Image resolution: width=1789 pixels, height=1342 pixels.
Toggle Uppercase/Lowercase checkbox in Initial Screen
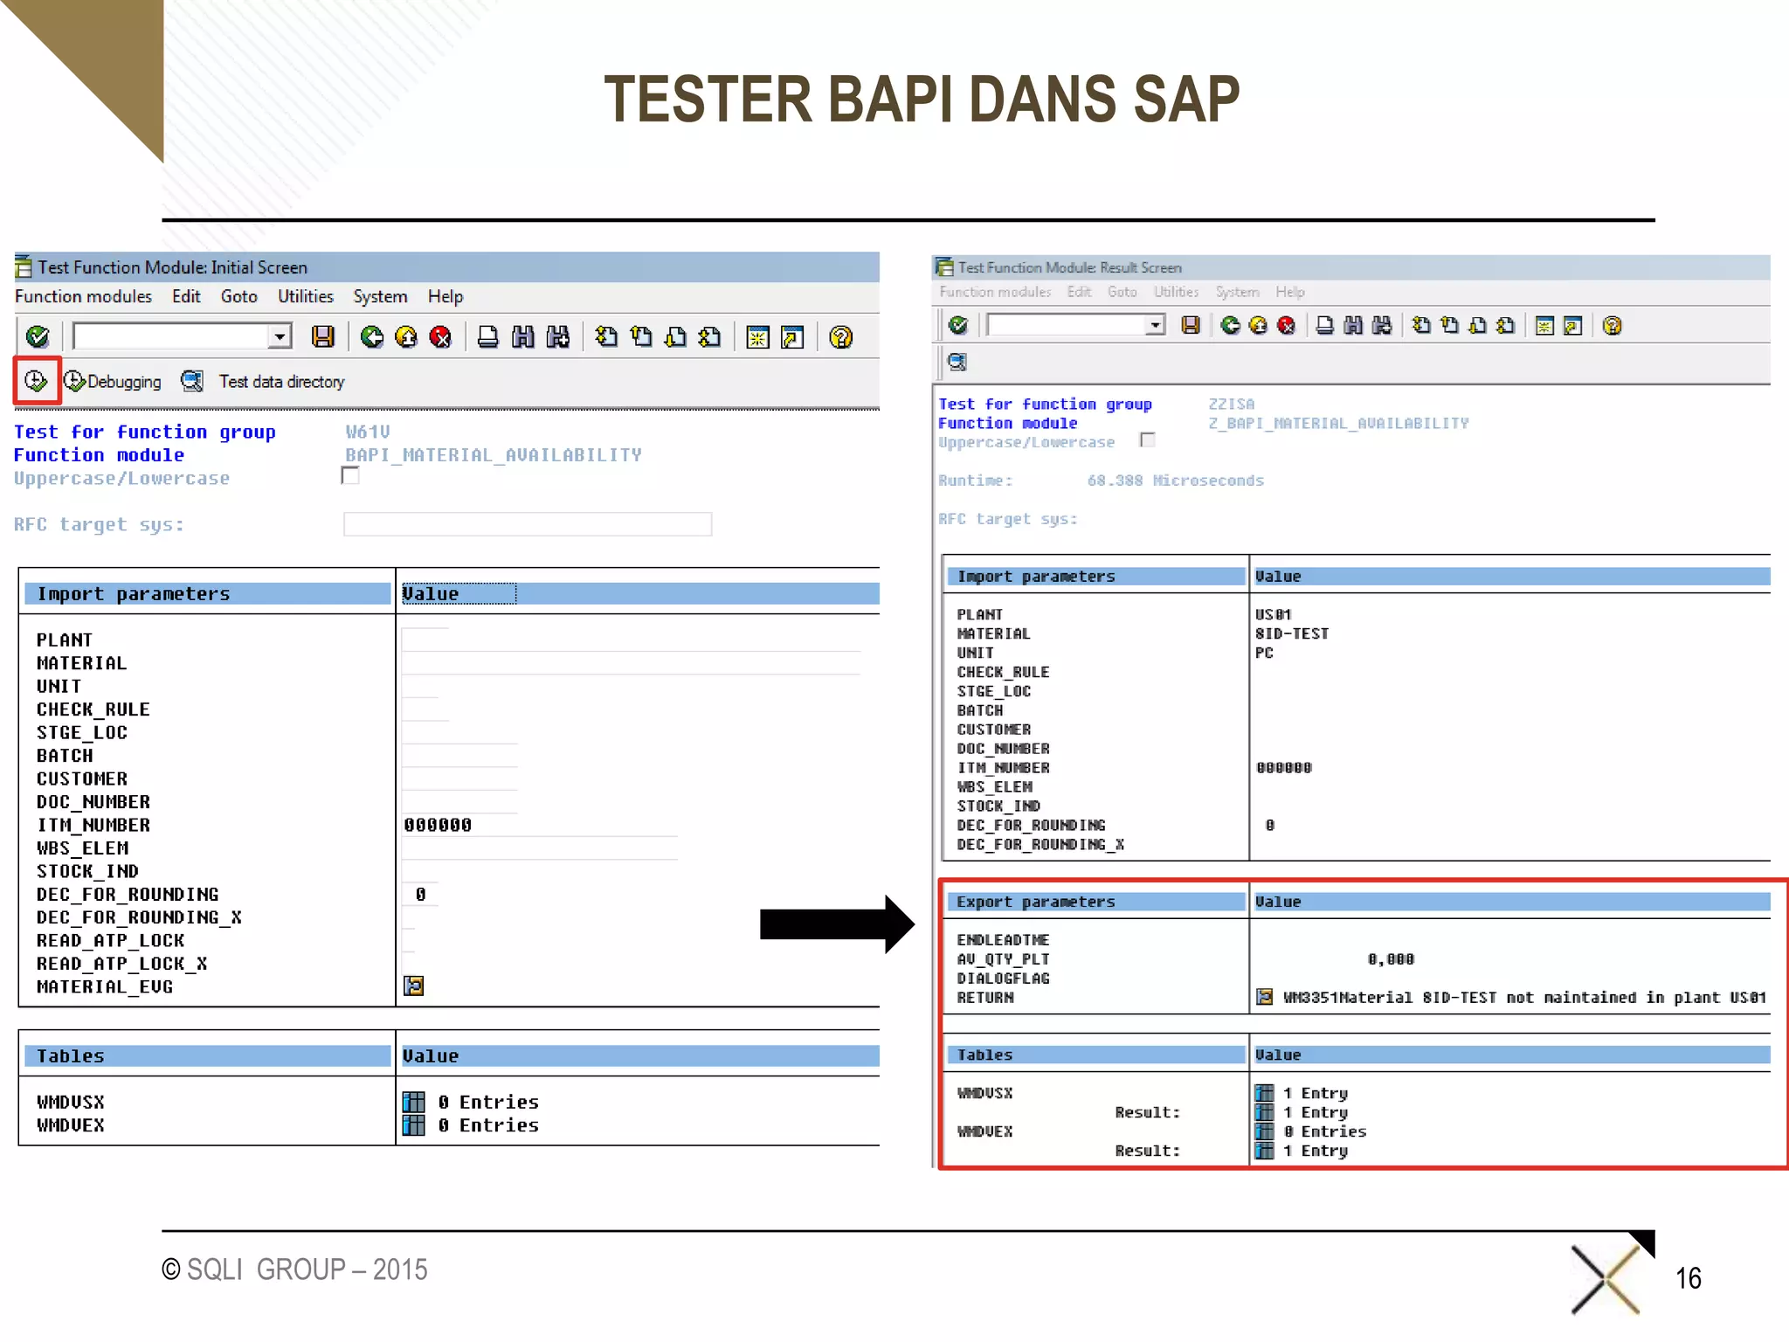pyautogui.click(x=350, y=476)
